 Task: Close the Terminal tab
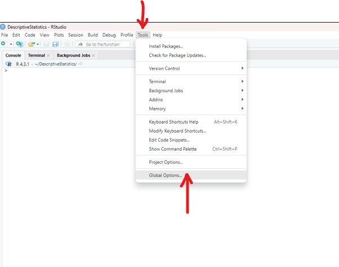pos(48,55)
